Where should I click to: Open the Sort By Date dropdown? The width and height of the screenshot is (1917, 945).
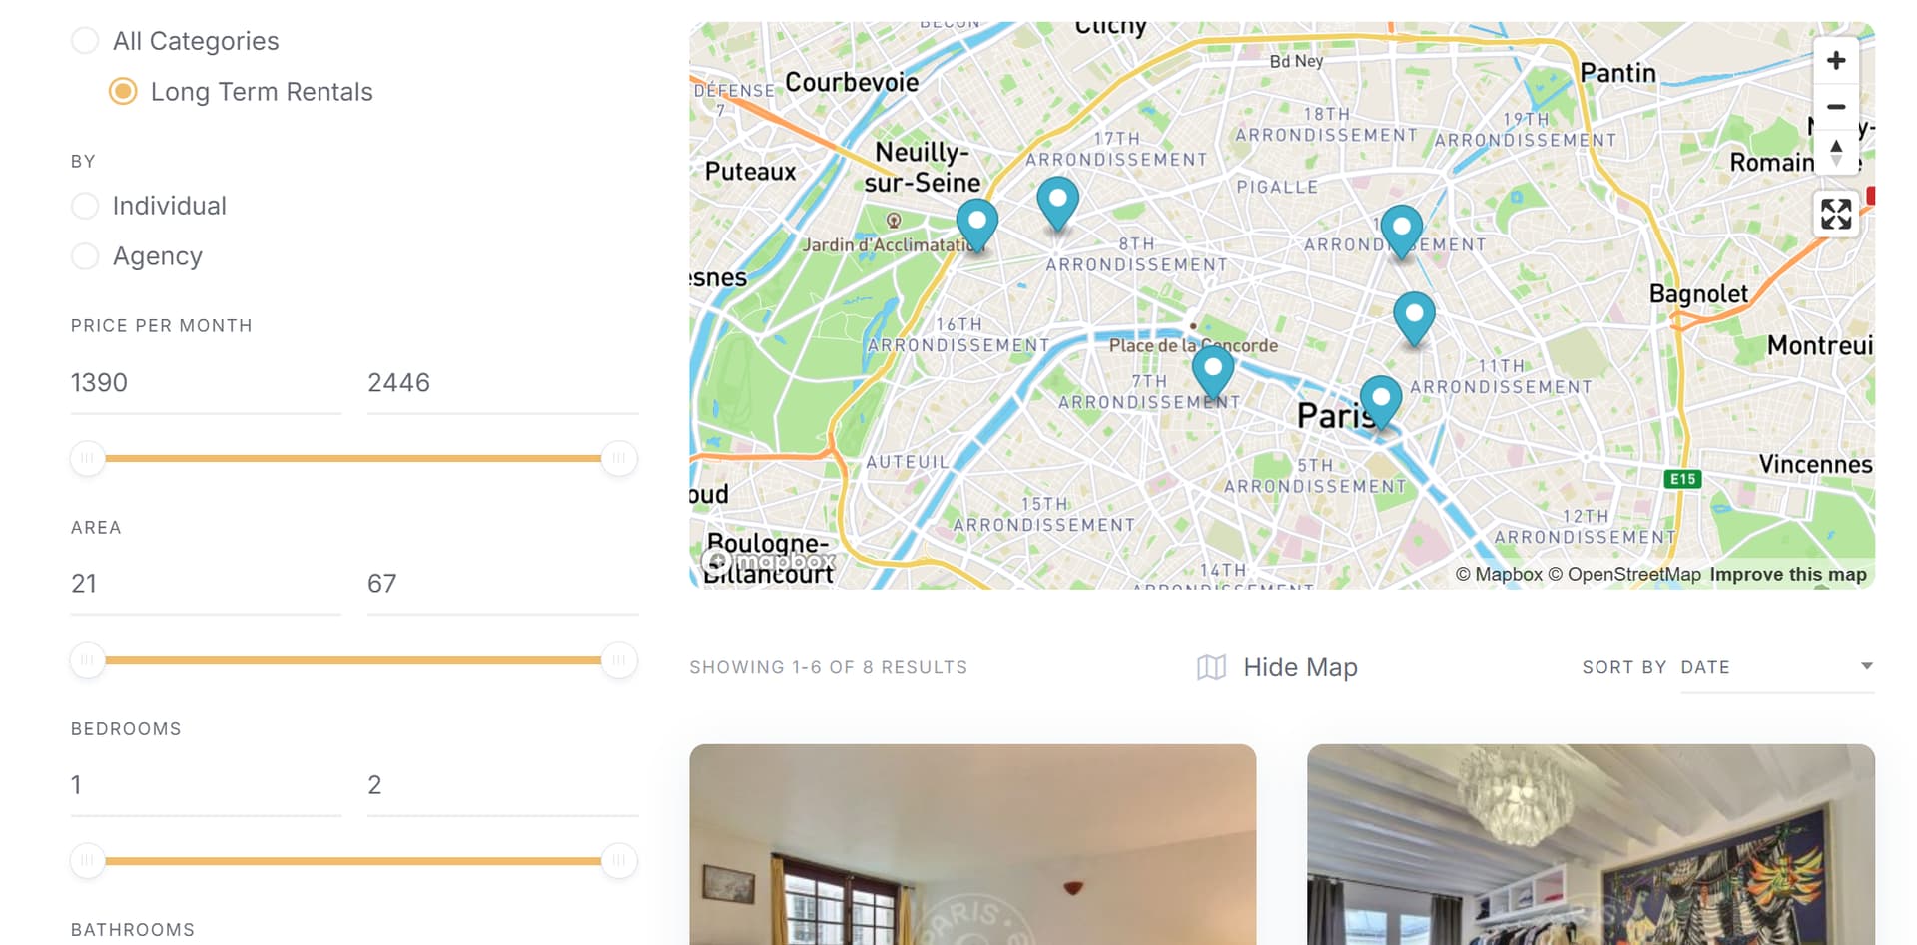[x=1777, y=667]
